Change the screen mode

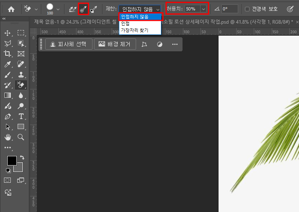20,180
